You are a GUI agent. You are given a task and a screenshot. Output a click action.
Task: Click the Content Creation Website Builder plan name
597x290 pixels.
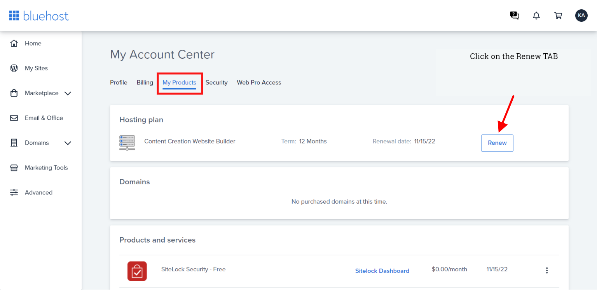coord(190,141)
